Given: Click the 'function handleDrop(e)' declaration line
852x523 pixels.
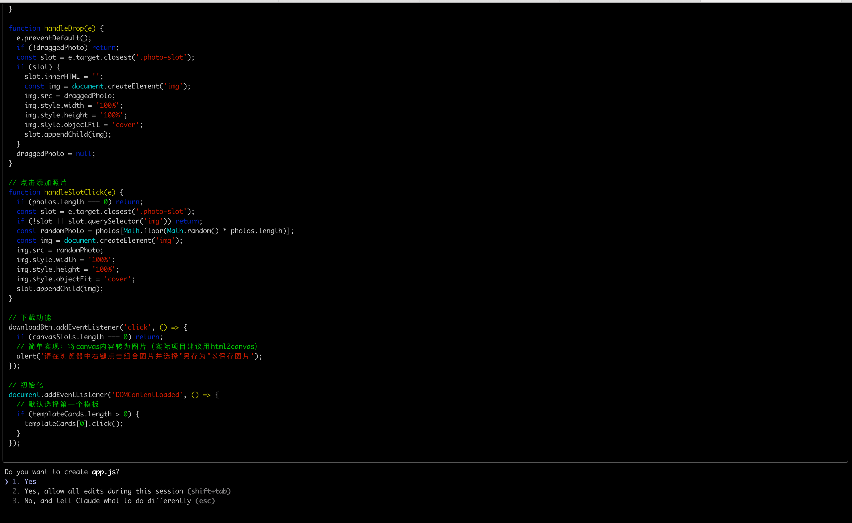Looking at the screenshot, I should (x=56, y=28).
